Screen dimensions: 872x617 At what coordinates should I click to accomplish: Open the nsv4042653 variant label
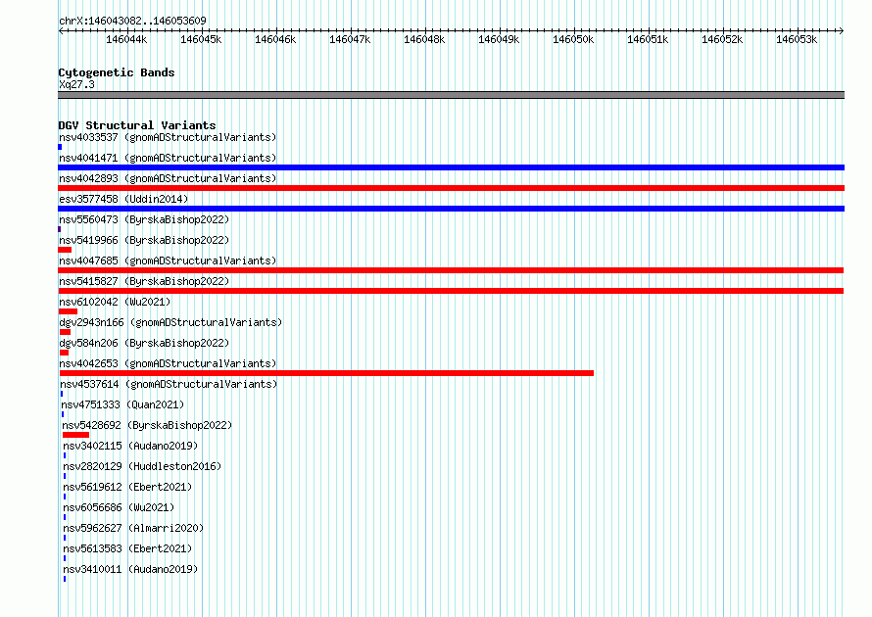(168, 363)
